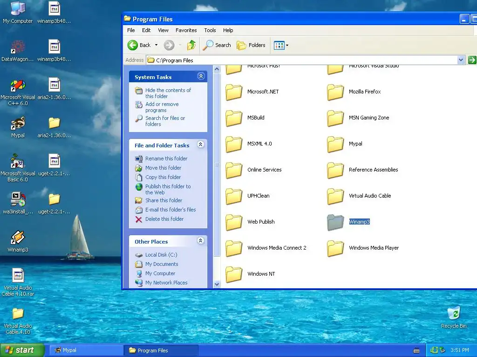This screenshot has height=357, width=477.
Task: Open the Help menu
Action: [x=228, y=30]
